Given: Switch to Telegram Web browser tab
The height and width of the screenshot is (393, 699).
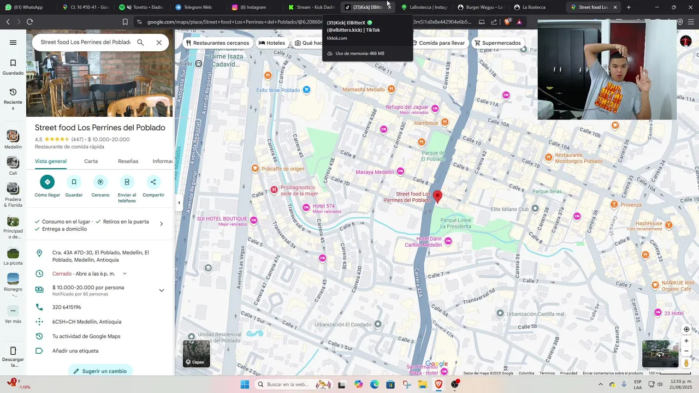Looking at the screenshot, I should click(x=198, y=7).
